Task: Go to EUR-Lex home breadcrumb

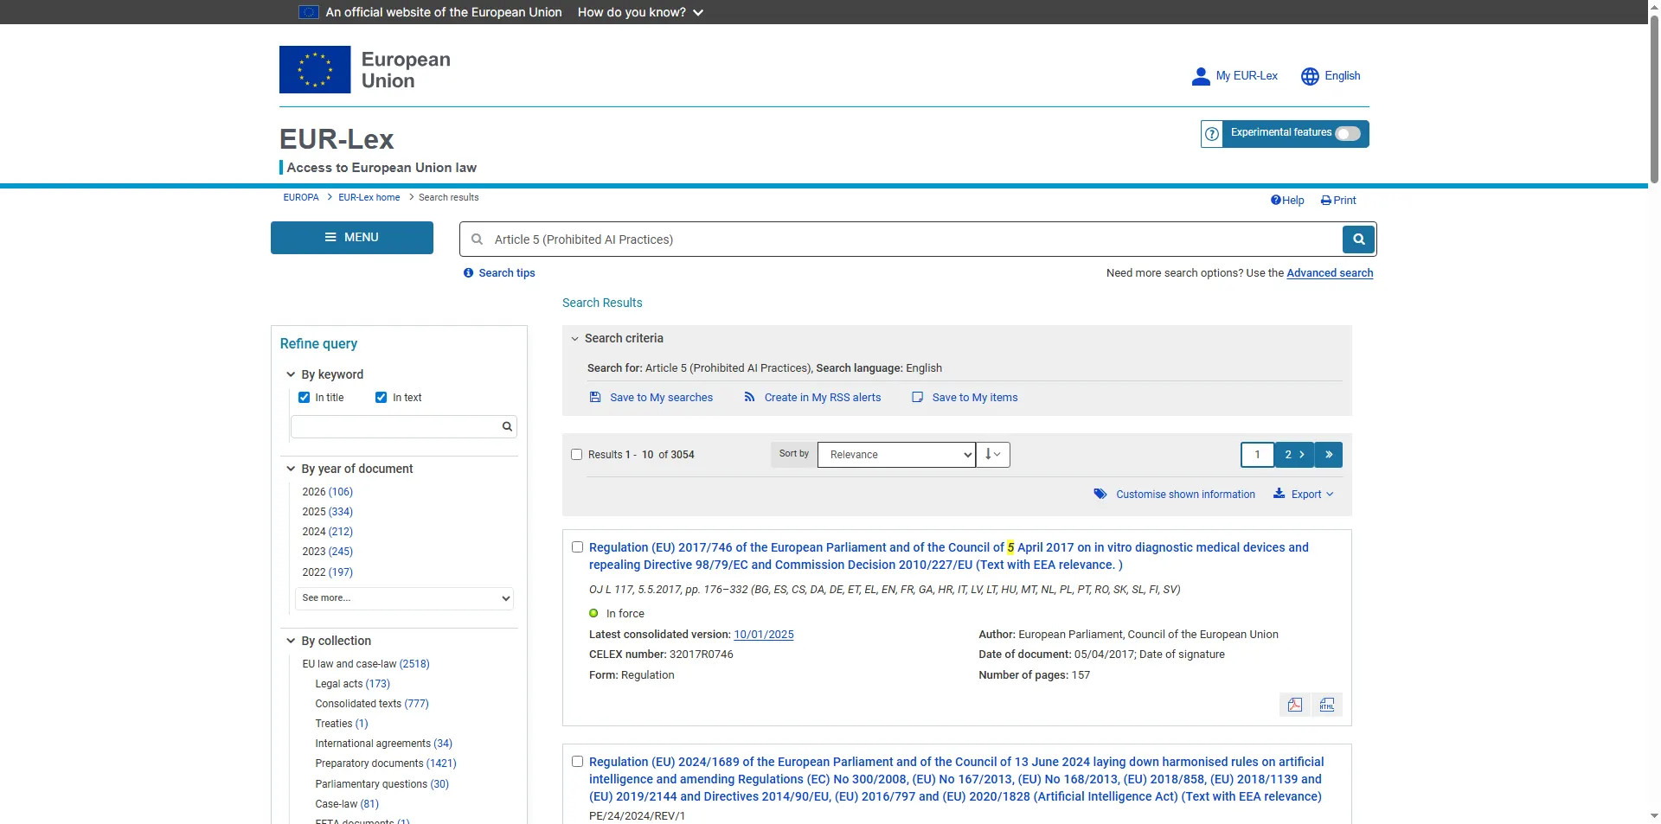Action: [369, 198]
